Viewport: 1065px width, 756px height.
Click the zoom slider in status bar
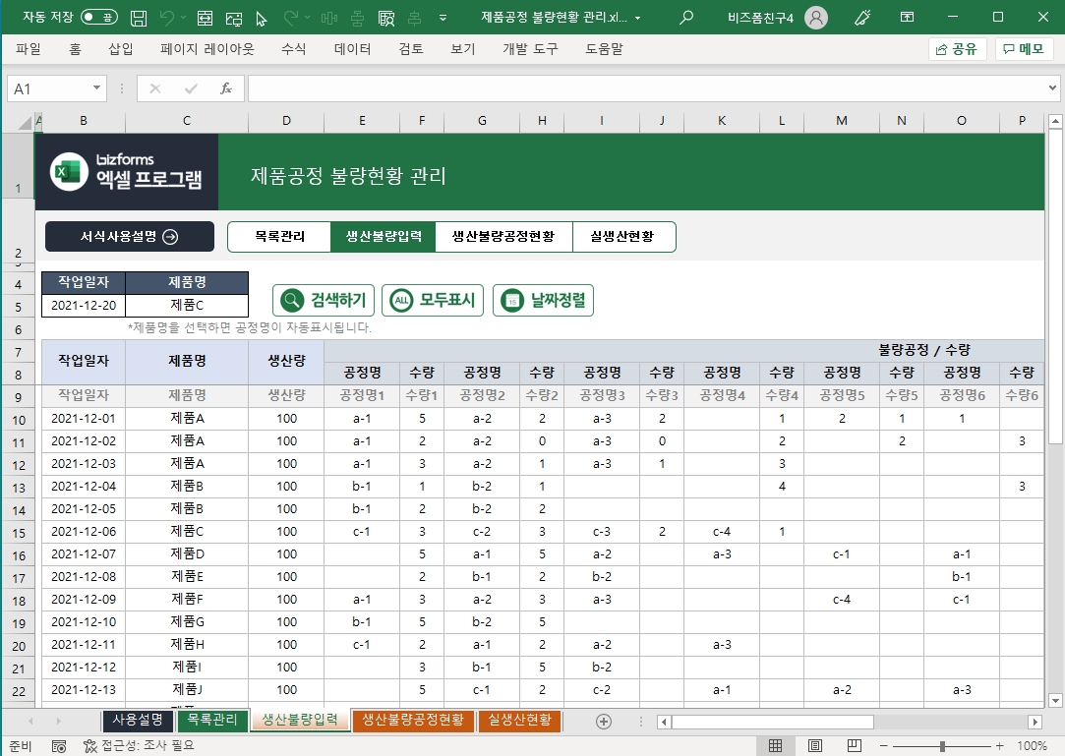click(x=943, y=746)
